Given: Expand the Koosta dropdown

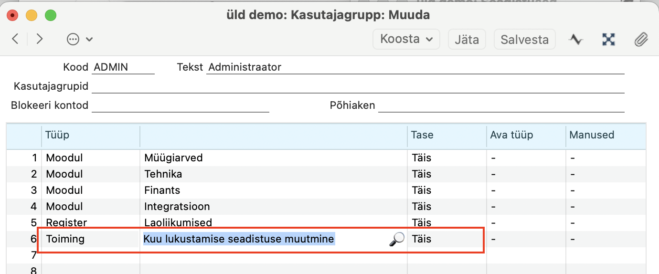Looking at the screenshot, I should tap(406, 39).
